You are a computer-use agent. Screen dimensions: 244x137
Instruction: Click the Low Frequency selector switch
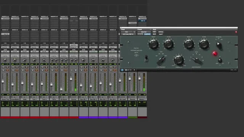[x=161, y=60]
